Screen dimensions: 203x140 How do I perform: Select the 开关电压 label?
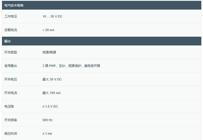[x=11, y=79]
